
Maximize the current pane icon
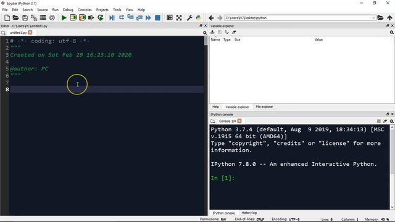tap(170, 18)
